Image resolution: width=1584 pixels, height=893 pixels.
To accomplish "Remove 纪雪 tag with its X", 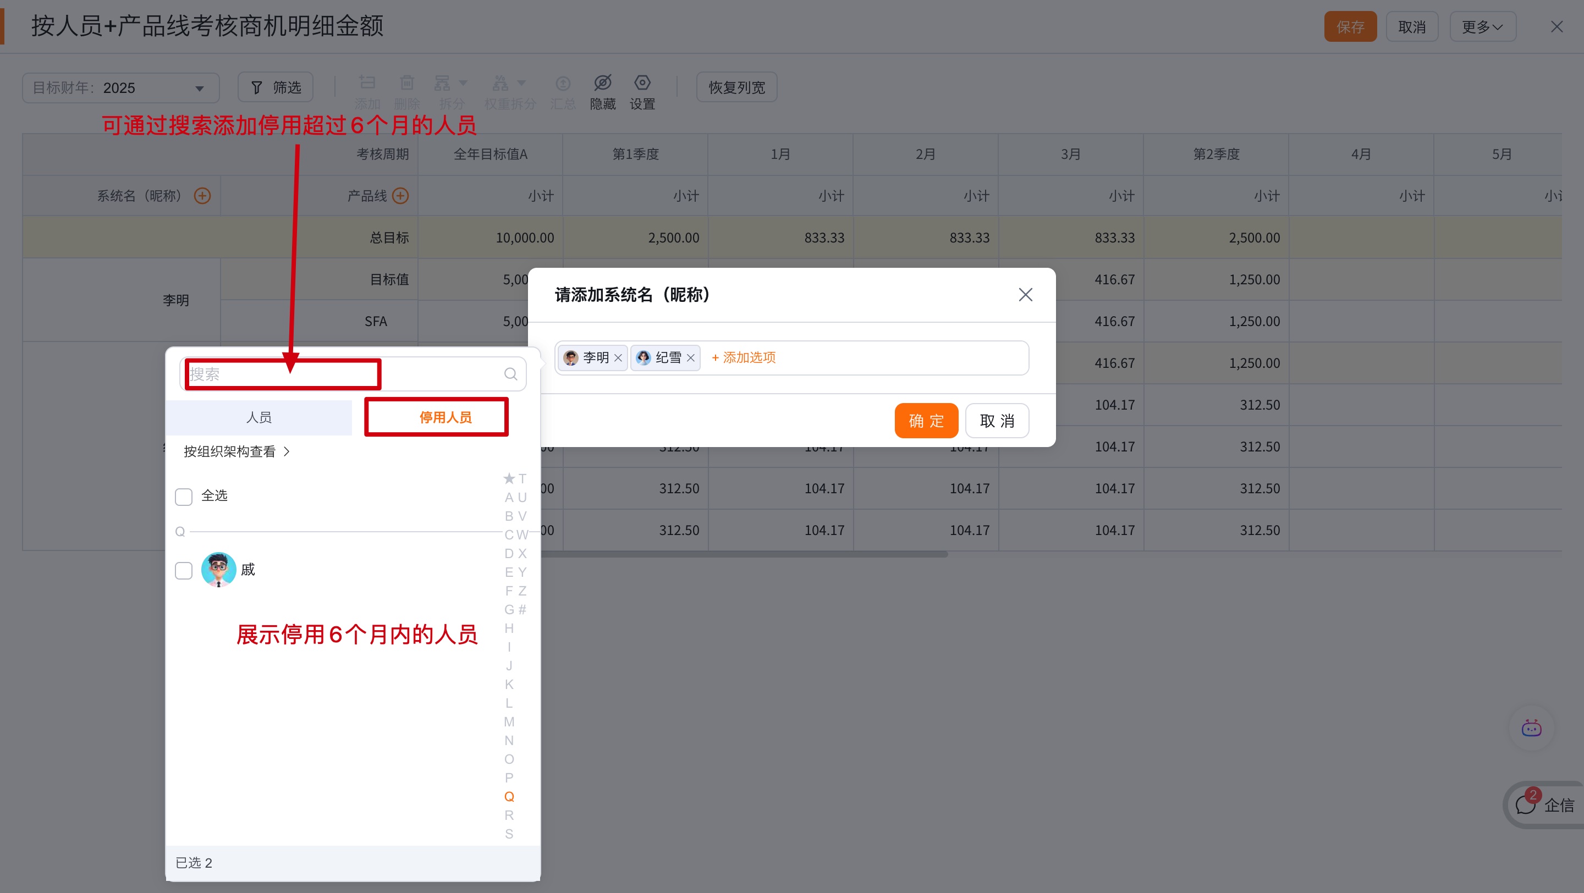I will click(691, 357).
